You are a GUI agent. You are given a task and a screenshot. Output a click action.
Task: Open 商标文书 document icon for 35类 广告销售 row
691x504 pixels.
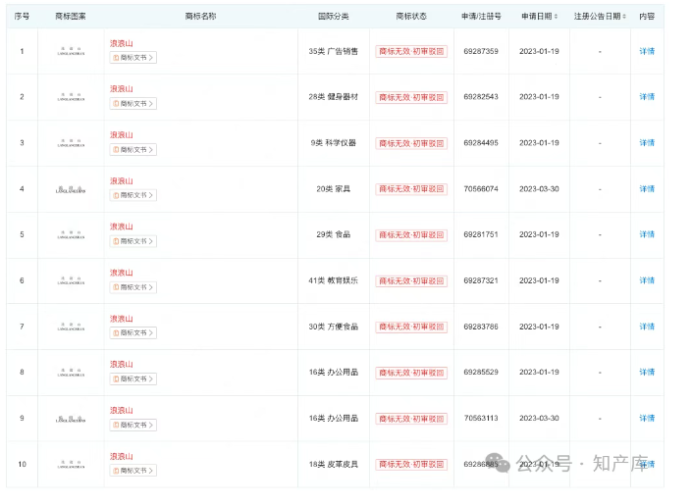pos(116,58)
